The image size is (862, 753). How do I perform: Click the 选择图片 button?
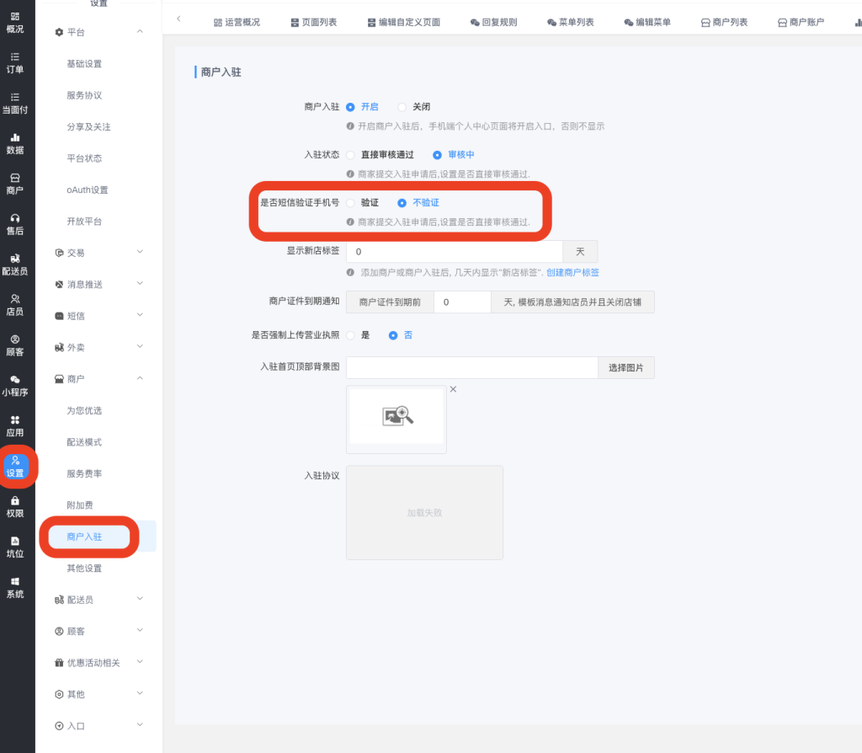(x=625, y=368)
